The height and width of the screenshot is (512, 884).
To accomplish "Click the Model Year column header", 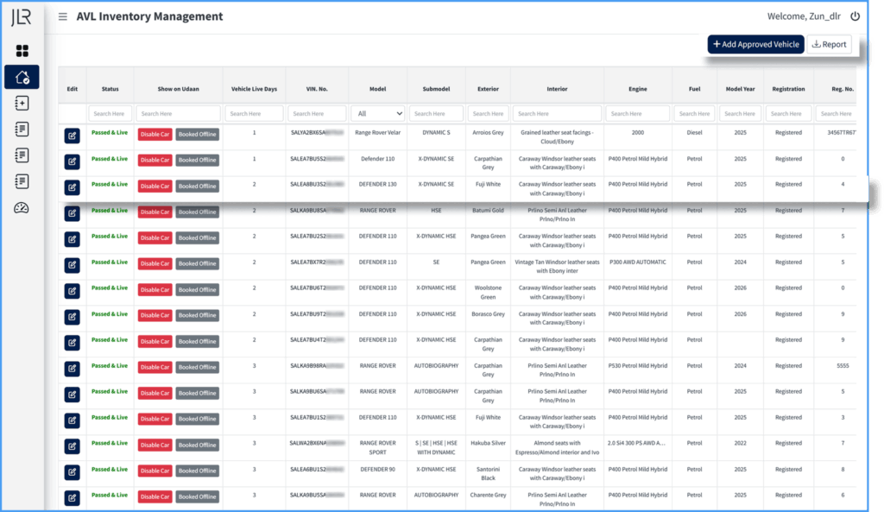I will click(x=740, y=89).
